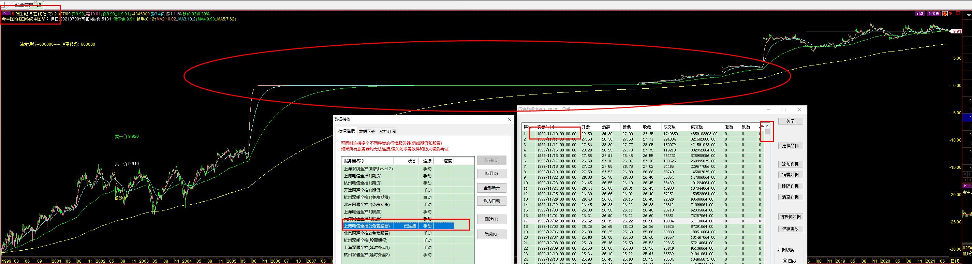Click the 服务器名称 column header
972x264 pixels.
(368, 161)
